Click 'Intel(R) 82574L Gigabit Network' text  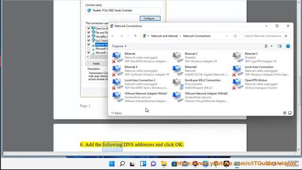pos(207,75)
